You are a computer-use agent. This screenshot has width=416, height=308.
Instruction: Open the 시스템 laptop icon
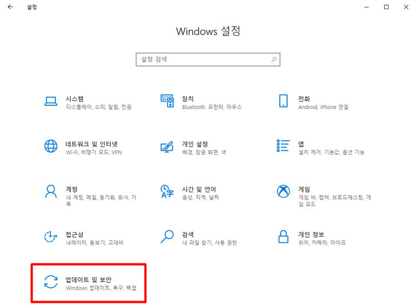(x=51, y=101)
